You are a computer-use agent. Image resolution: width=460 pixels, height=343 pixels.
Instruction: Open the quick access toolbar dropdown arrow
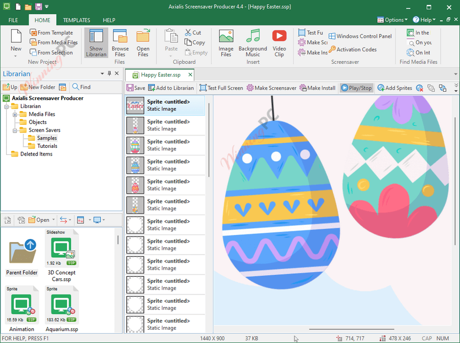pyautogui.click(x=47, y=7)
